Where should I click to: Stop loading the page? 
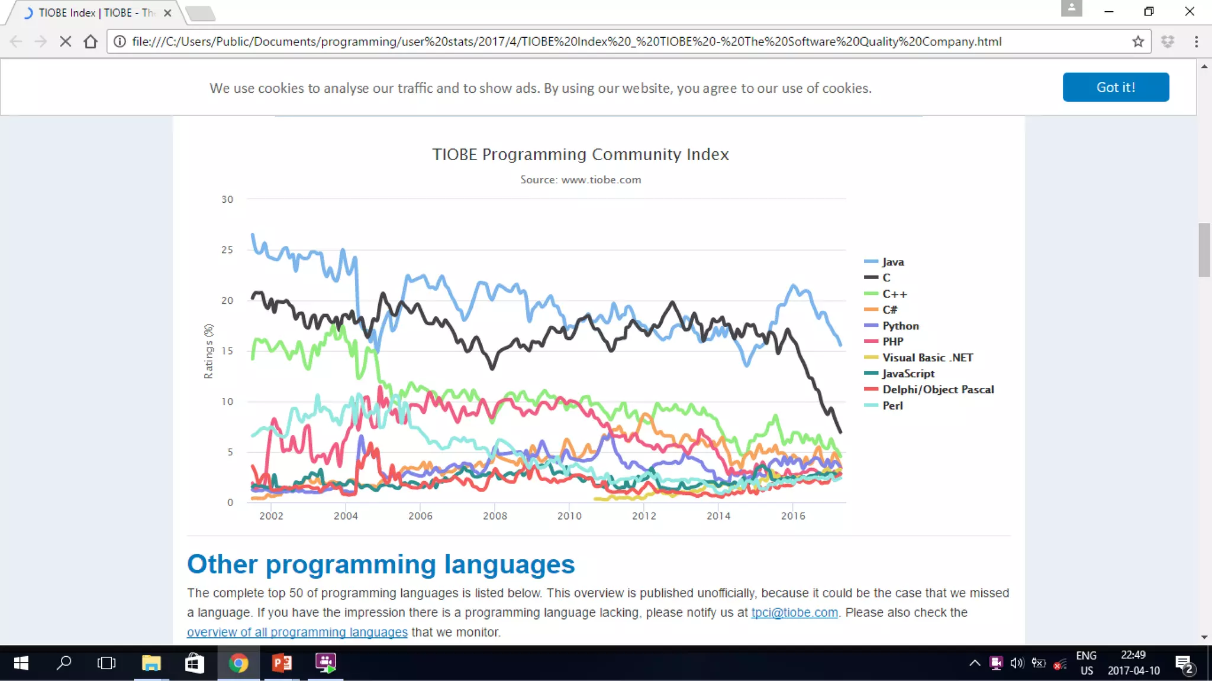[66, 41]
